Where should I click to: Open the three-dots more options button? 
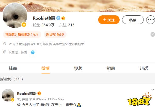click(151, 20)
